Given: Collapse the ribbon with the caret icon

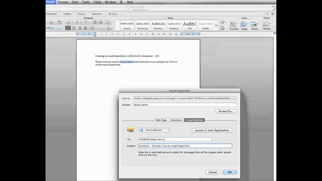Looking at the screenshot, I should coord(268,14).
